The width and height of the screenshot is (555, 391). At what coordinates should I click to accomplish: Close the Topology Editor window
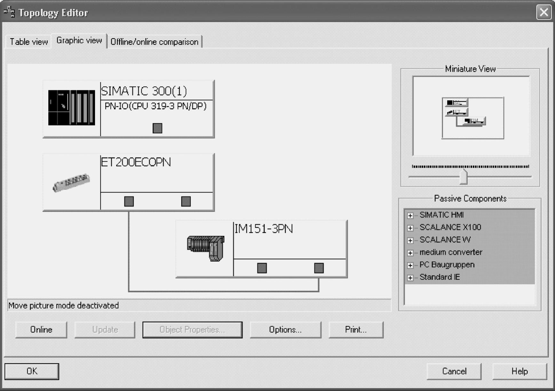coord(543,12)
